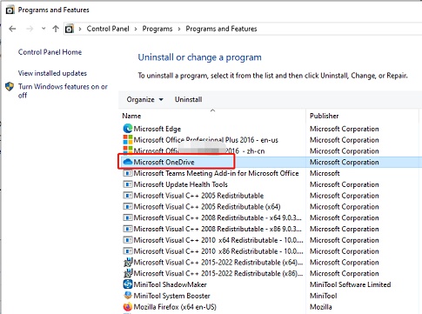Image resolution: width=422 pixels, height=314 pixels.
Task: Click the MiniTool System Booster icon
Action: point(128,296)
